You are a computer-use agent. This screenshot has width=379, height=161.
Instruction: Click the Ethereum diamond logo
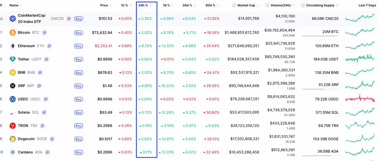click(13, 46)
